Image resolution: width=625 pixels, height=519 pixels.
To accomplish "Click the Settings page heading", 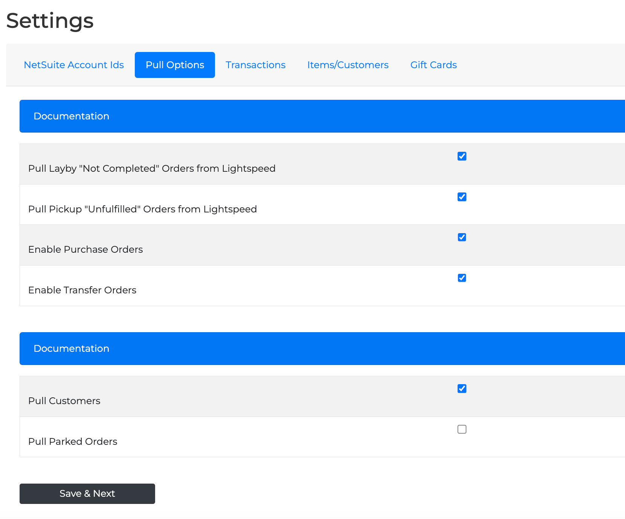I will coord(50,21).
